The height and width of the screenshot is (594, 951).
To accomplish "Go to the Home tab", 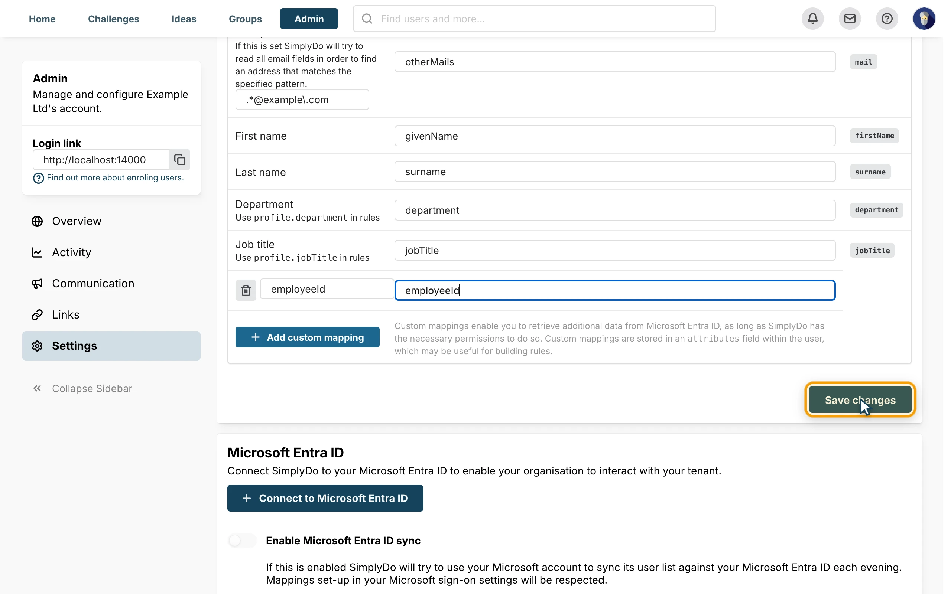I will point(42,19).
